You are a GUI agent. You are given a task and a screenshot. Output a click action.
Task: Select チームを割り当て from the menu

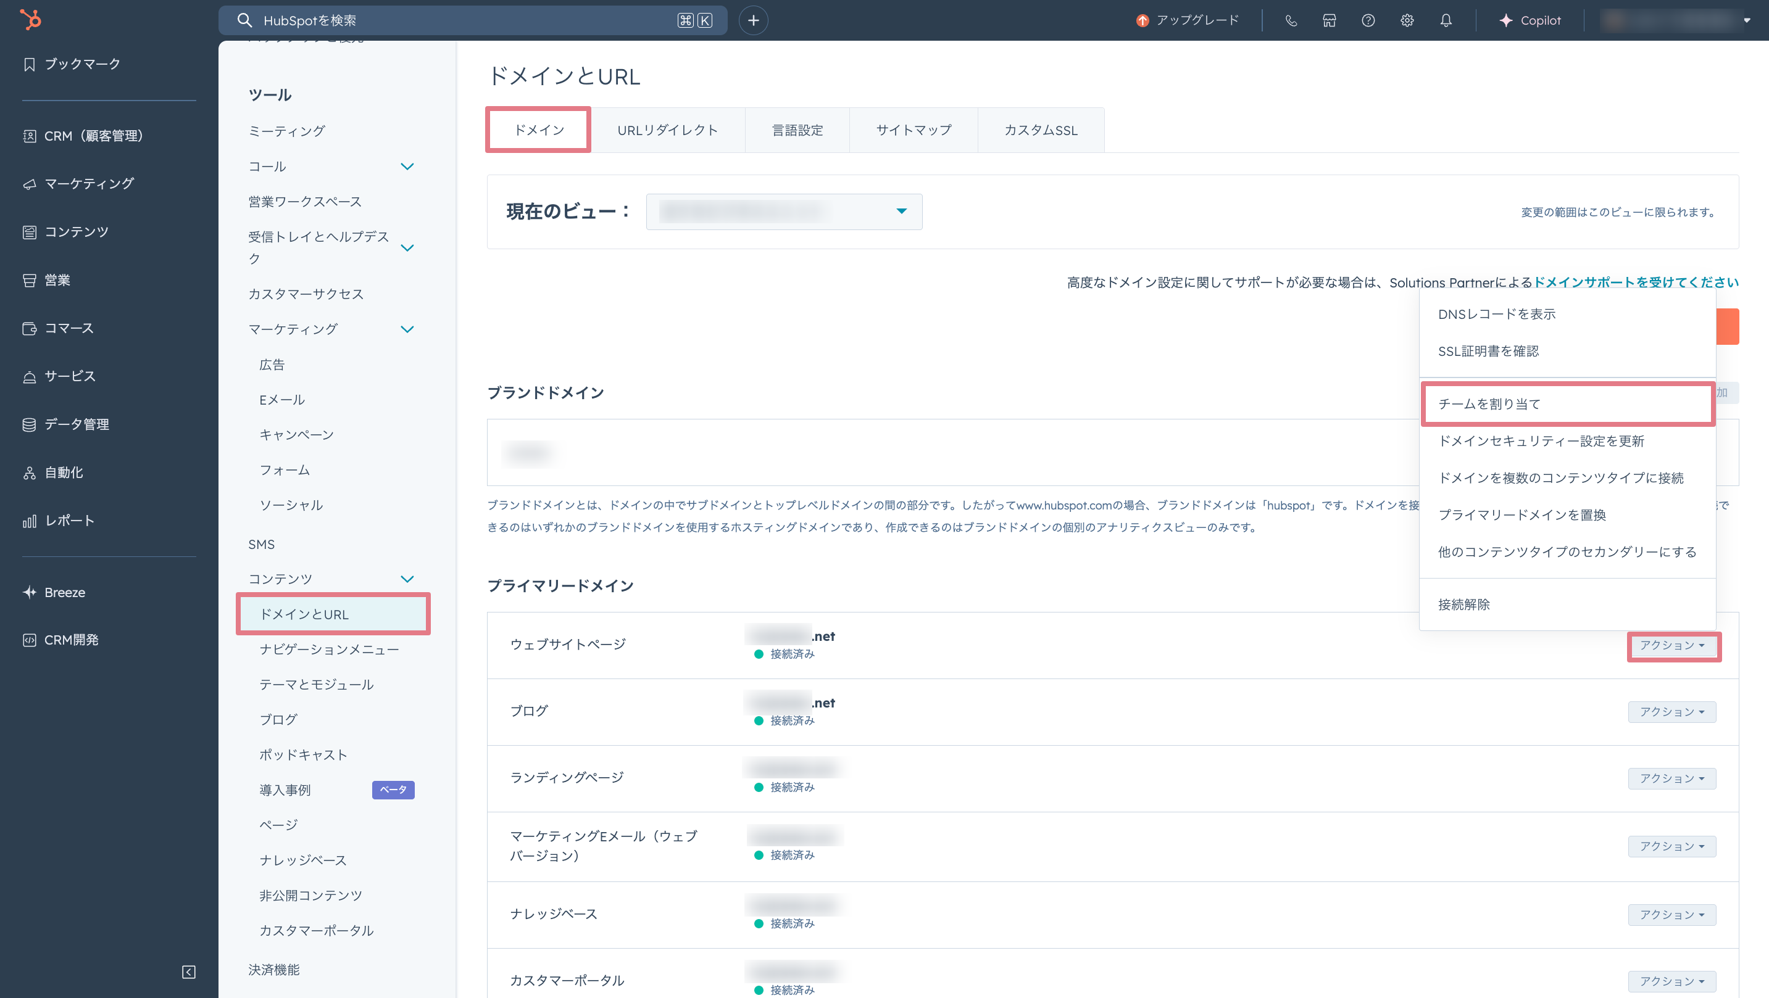click(1567, 404)
